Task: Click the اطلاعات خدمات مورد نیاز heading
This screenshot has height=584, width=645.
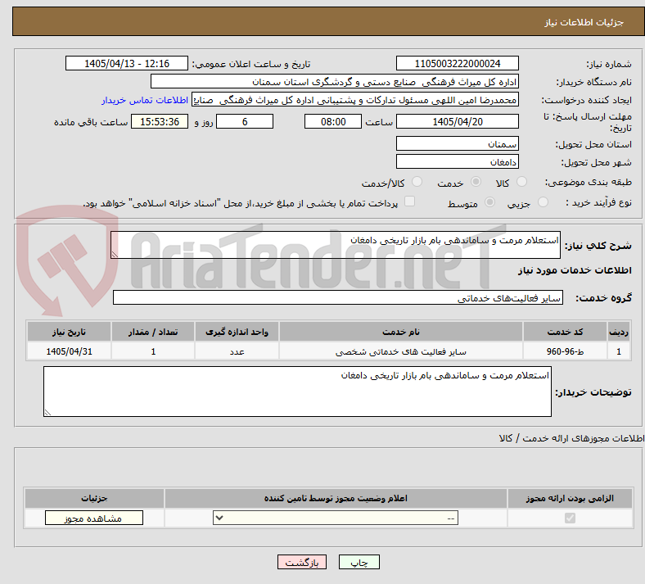Action: point(575,270)
